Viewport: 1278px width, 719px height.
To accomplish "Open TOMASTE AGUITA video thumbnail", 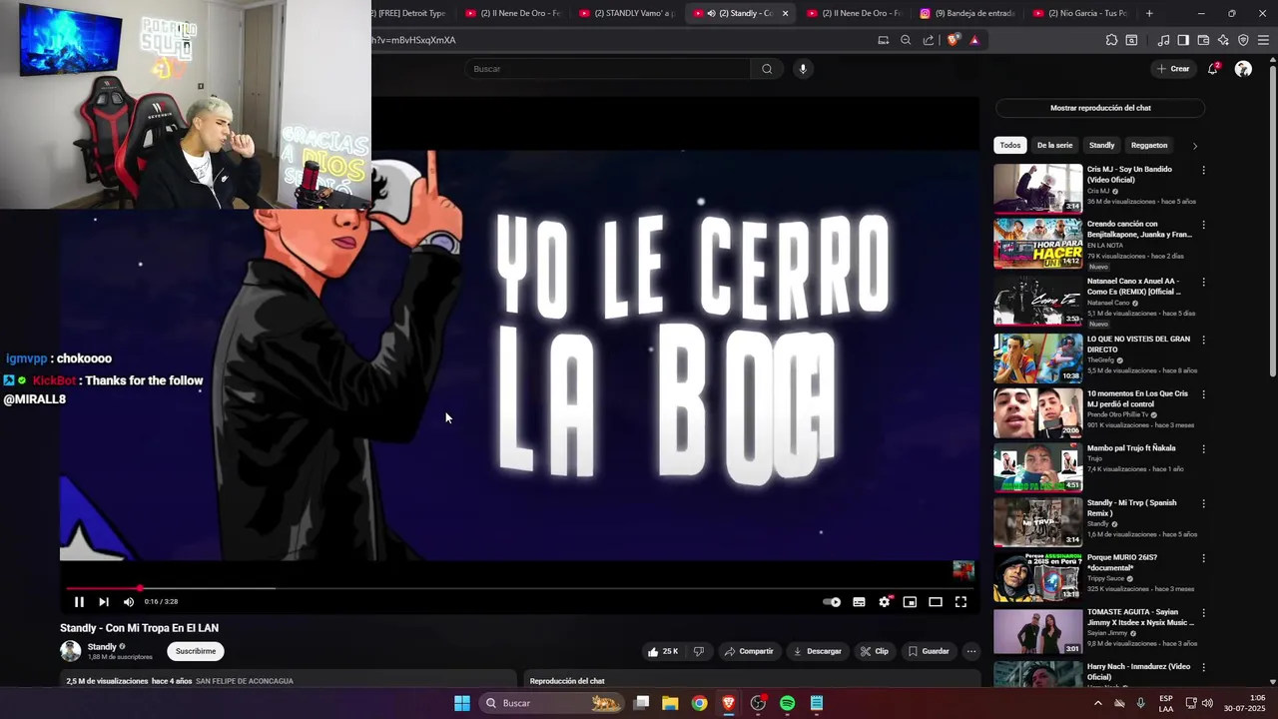I will 1037,630.
